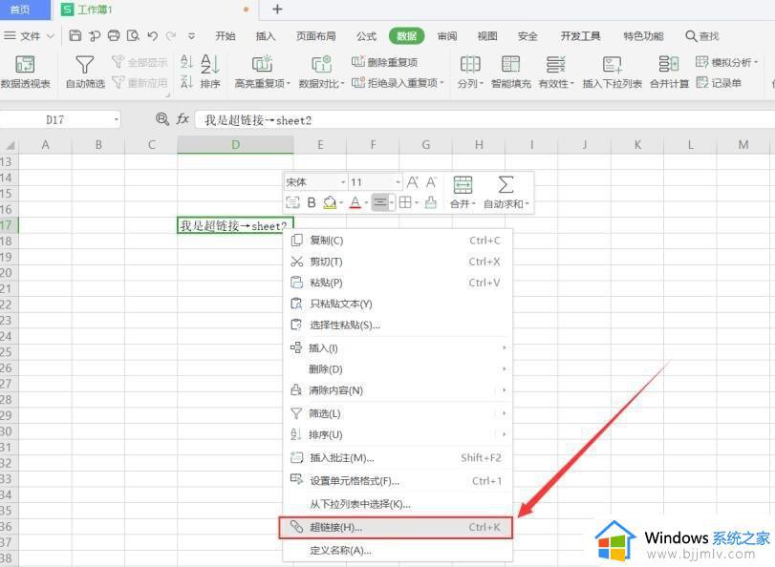Apply fill color in mini toolbar
The width and height of the screenshot is (775, 567).
(330, 202)
